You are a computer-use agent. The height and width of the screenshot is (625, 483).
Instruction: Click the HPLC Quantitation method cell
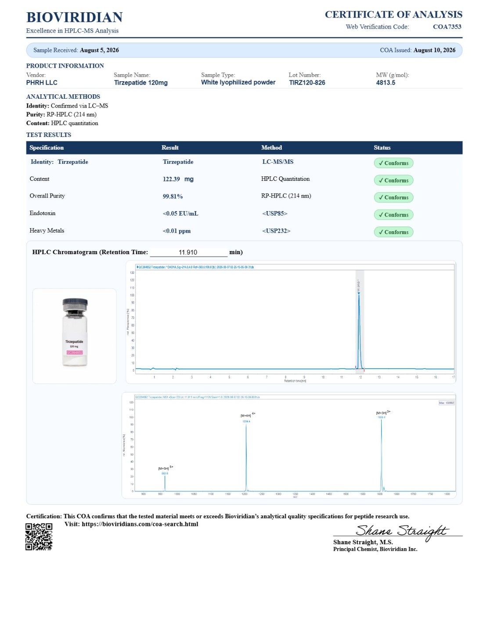pos(285,179)
